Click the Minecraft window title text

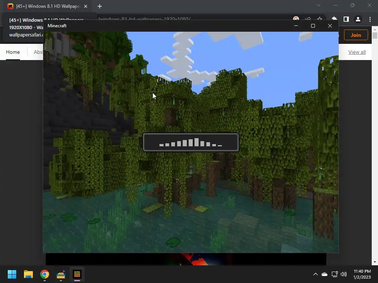coord(57,26)
